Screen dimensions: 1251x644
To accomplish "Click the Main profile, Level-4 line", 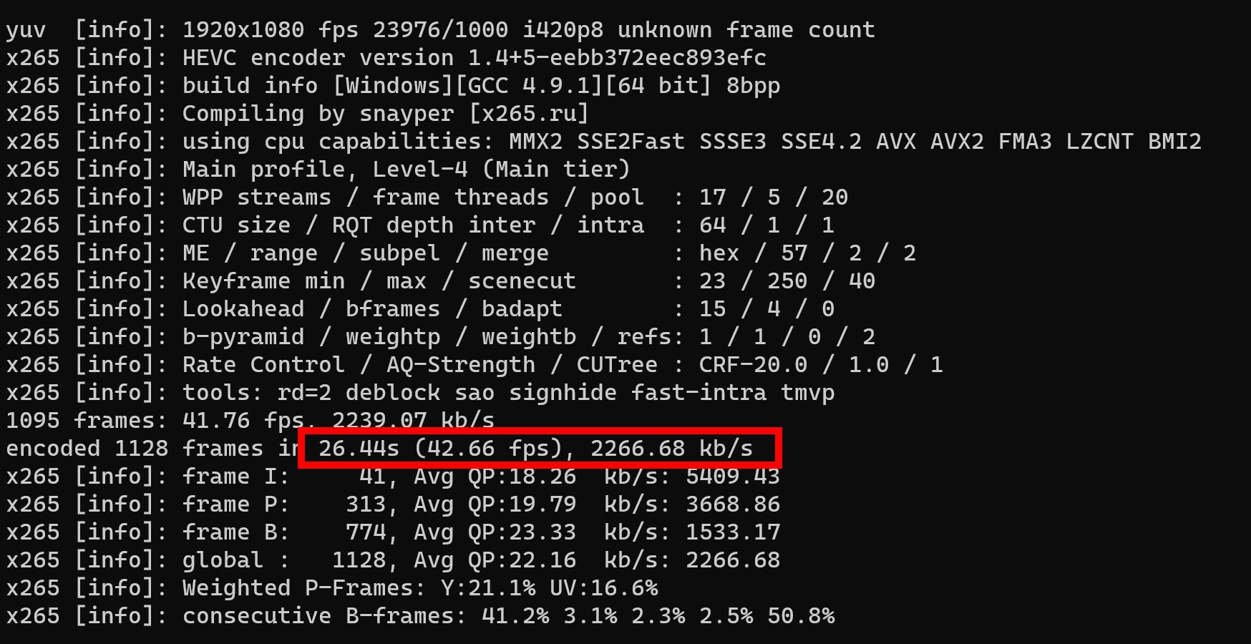I will click(x=406, y=170).
